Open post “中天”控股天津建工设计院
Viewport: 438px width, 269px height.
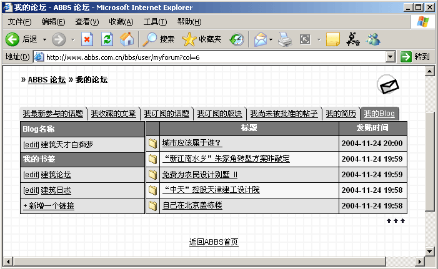click(211, 190)
